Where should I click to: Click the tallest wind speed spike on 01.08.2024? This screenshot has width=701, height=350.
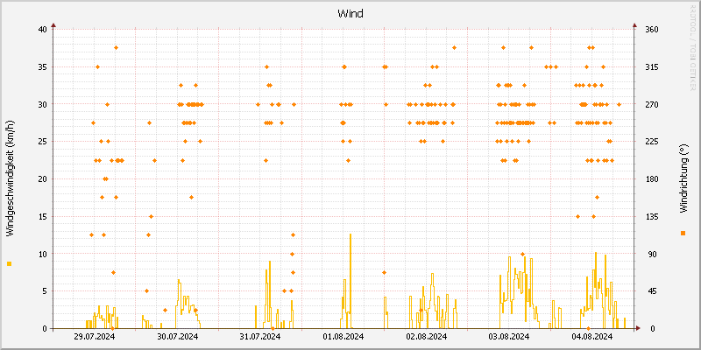[x=350, y=281]
